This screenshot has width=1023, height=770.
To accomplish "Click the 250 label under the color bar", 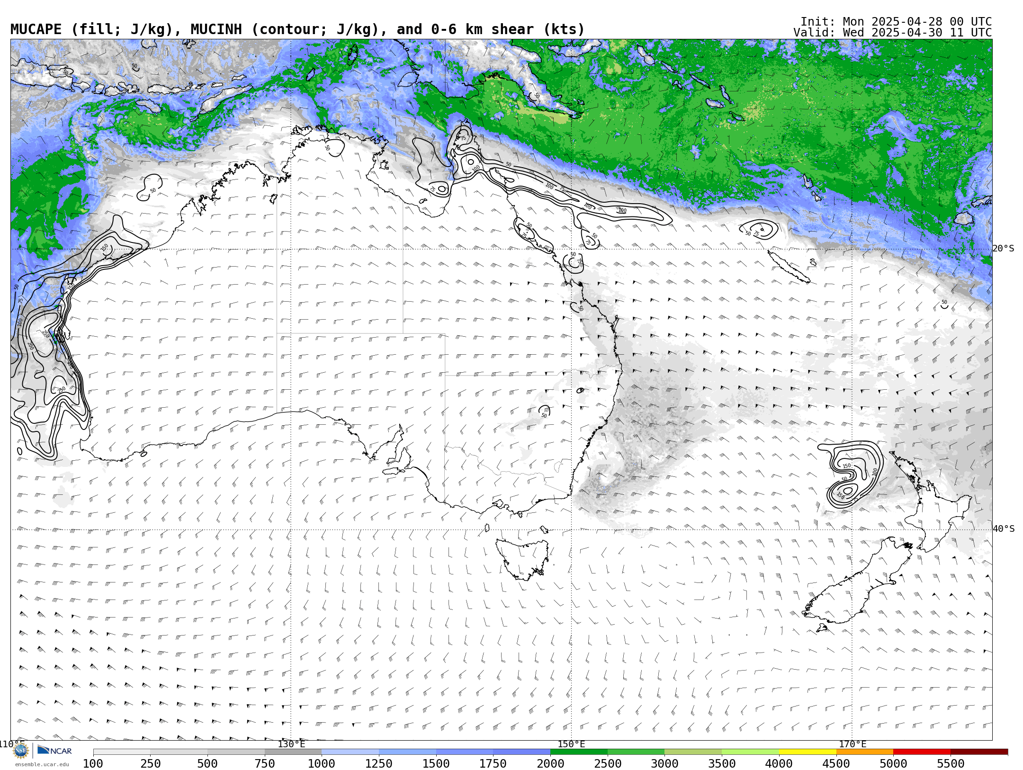I will (150, 763).
